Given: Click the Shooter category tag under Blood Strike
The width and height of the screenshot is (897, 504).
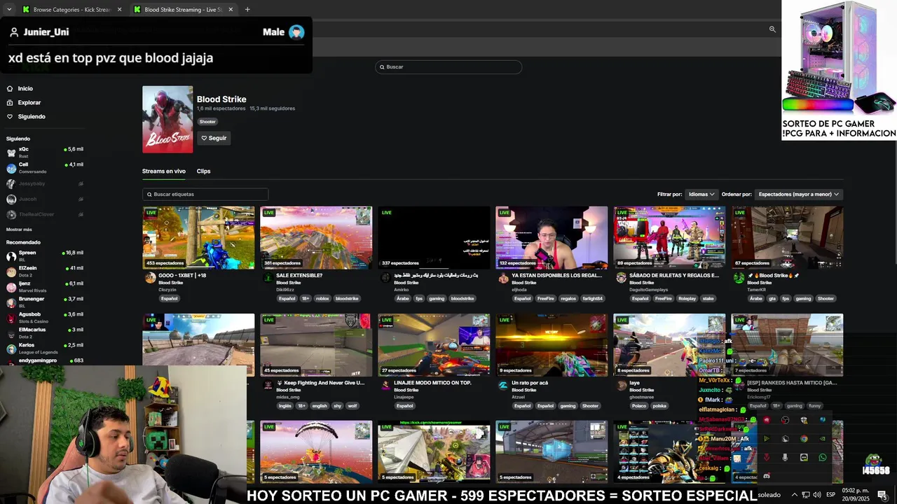Looking at the screenshot, I should click(207, 122).
